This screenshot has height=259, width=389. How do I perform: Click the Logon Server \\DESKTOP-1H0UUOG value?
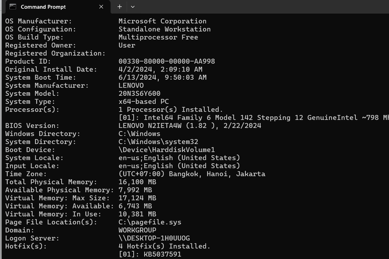click(154, 238)
